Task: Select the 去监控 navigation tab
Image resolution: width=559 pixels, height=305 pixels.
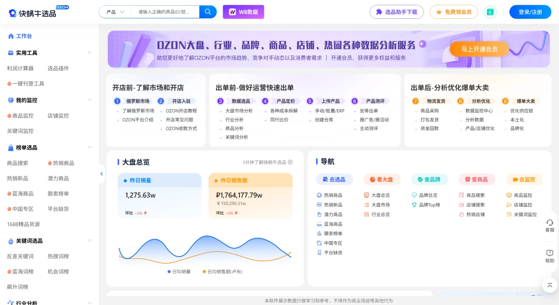Action: coord(524,180)
